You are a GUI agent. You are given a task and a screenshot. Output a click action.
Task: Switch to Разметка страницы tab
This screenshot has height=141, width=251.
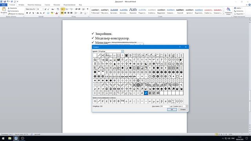point(35,5)
